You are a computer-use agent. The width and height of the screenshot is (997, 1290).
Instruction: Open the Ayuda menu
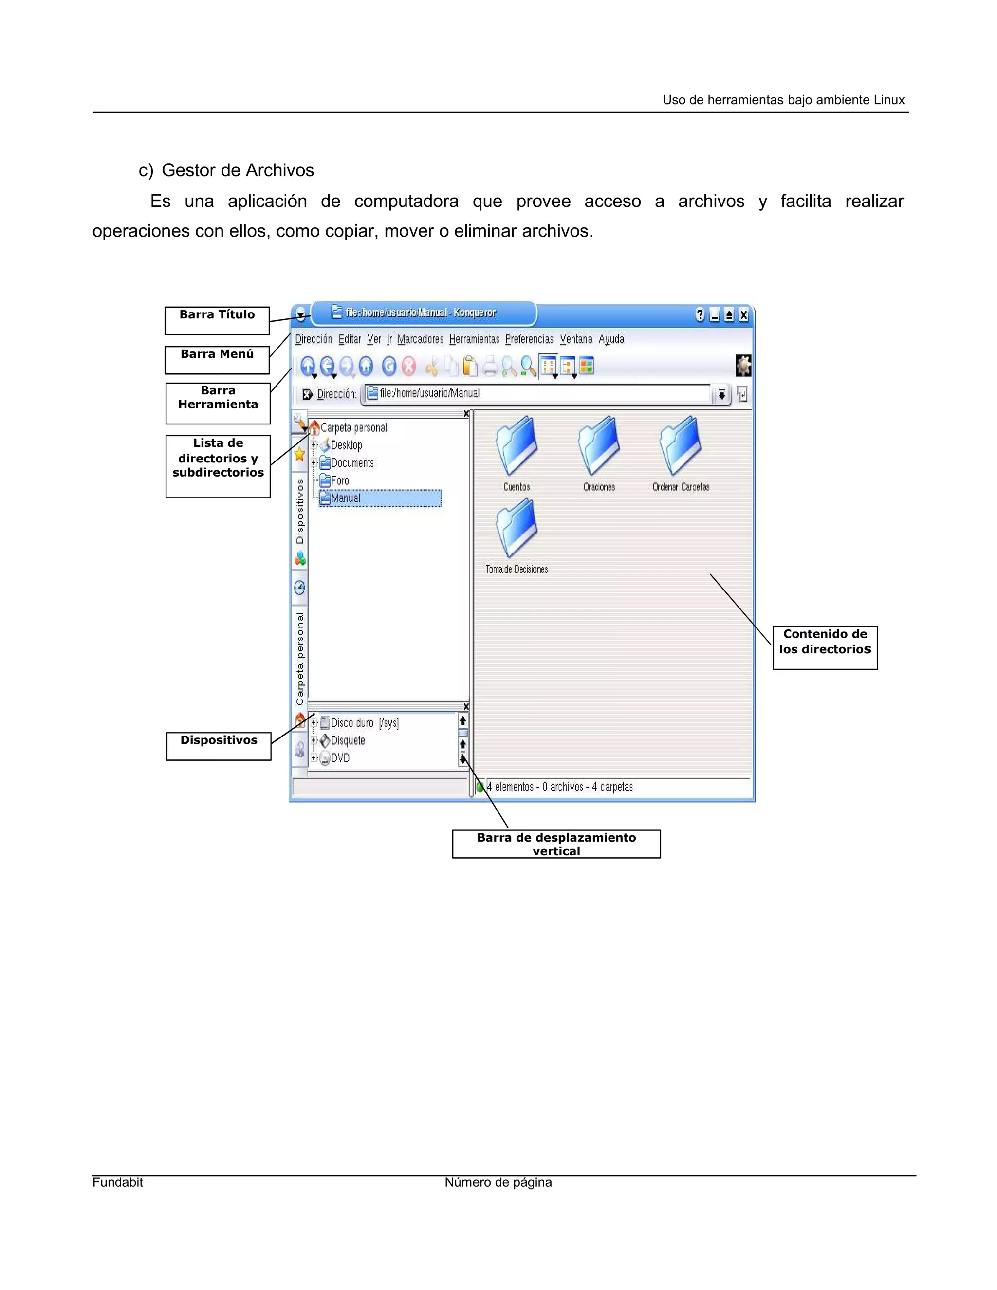[611, 340]
